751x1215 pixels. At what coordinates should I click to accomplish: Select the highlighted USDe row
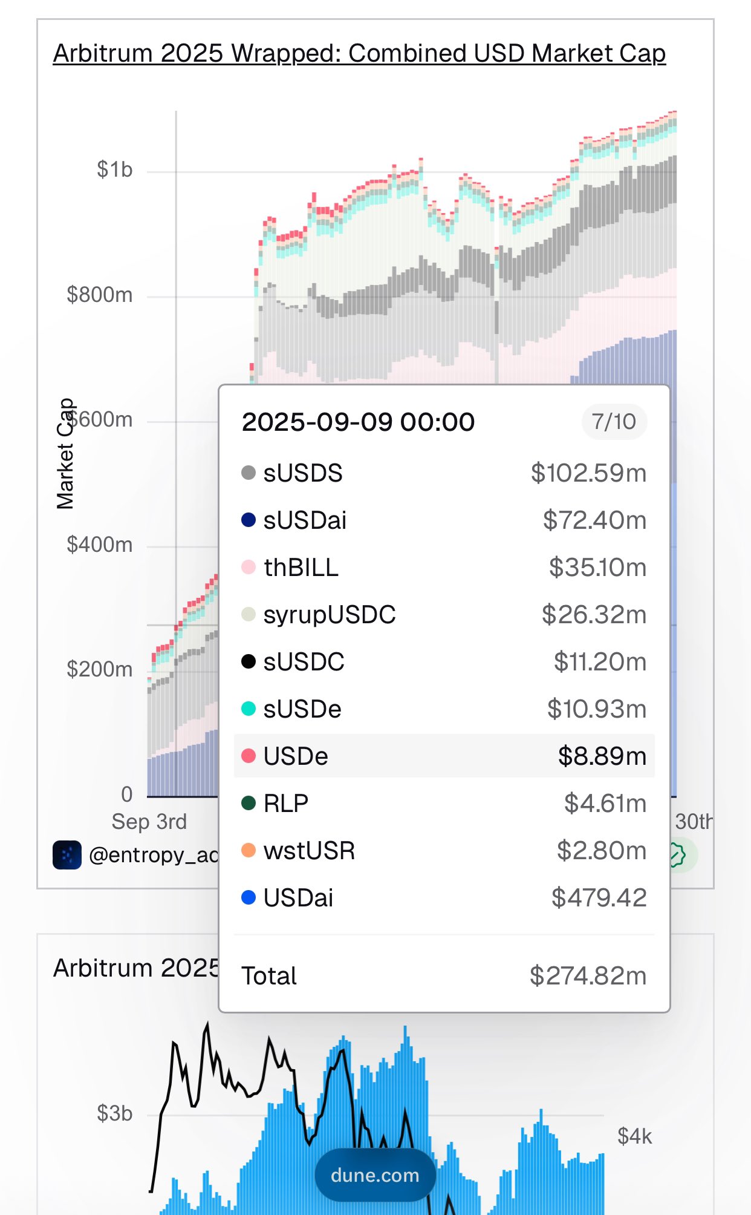point(444,756)
